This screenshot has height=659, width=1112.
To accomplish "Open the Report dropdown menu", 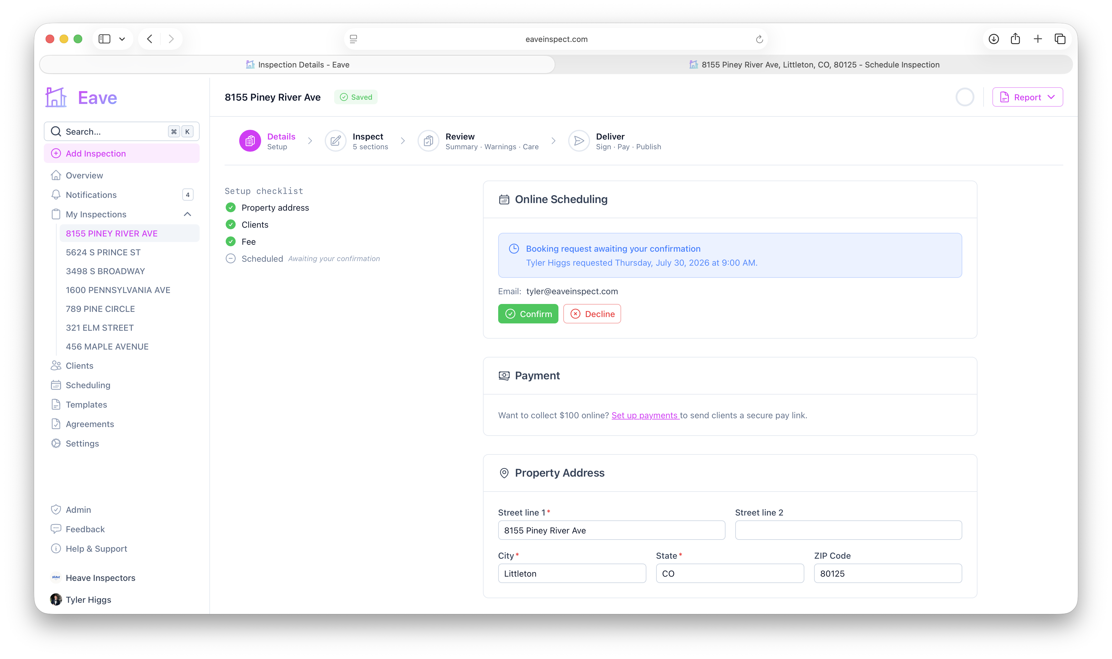I will point(1028,97).
